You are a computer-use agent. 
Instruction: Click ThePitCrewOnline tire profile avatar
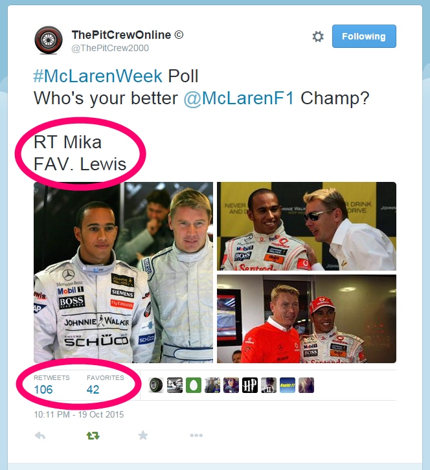click(49, 40)
